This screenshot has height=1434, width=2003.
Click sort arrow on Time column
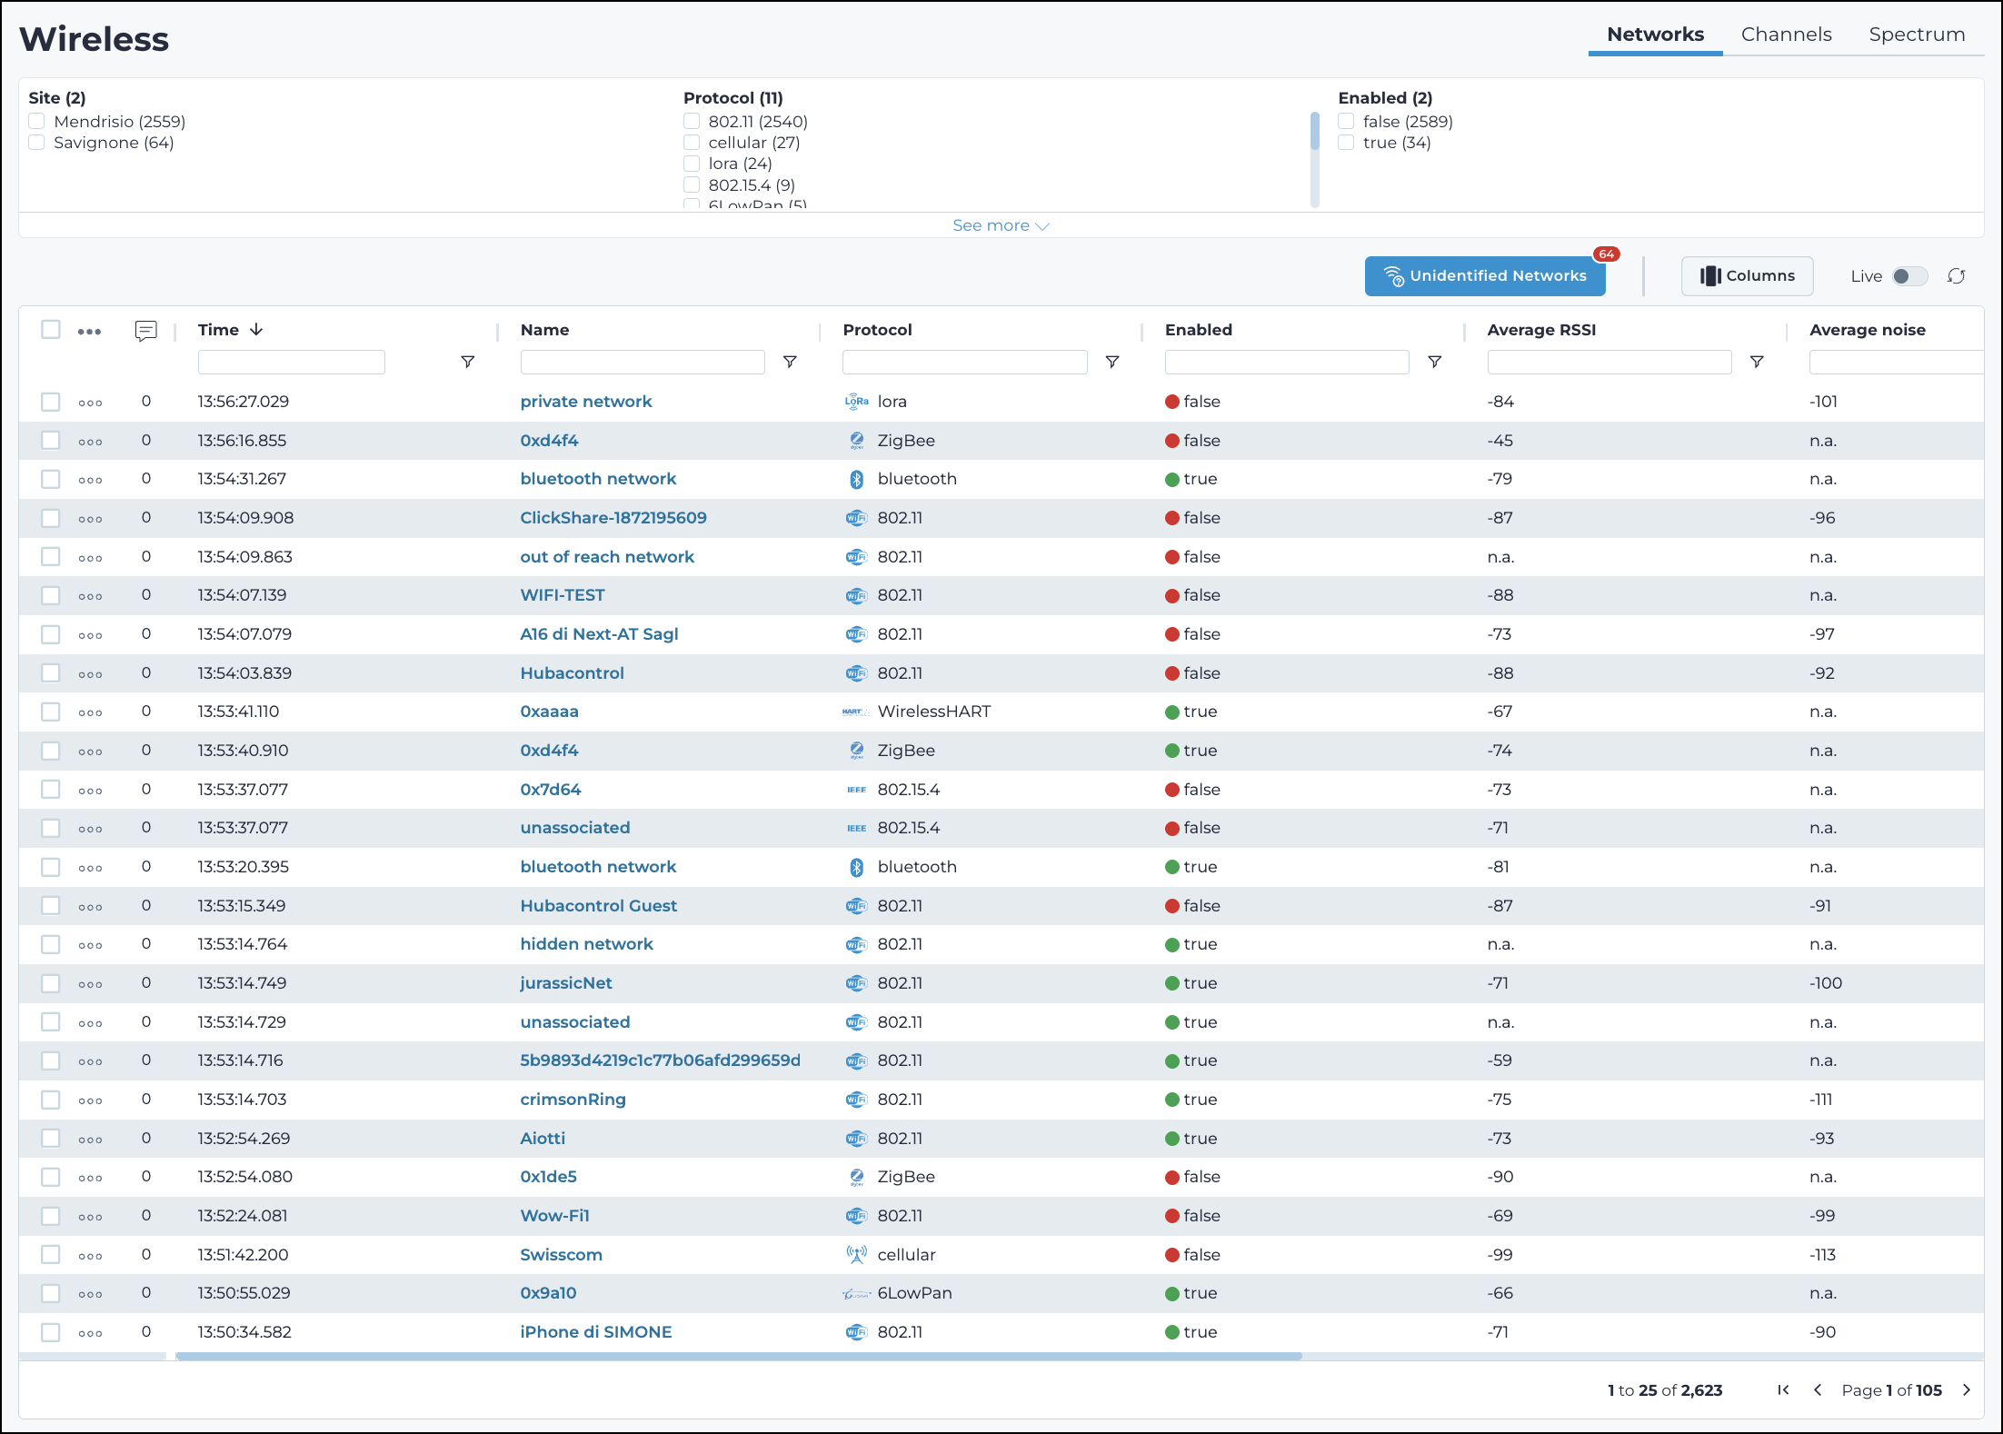[256, 329]
